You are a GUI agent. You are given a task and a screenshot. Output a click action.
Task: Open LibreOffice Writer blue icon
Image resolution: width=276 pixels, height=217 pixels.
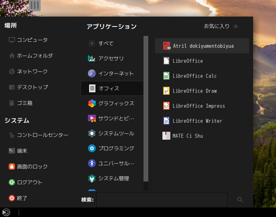coord(166,121)
